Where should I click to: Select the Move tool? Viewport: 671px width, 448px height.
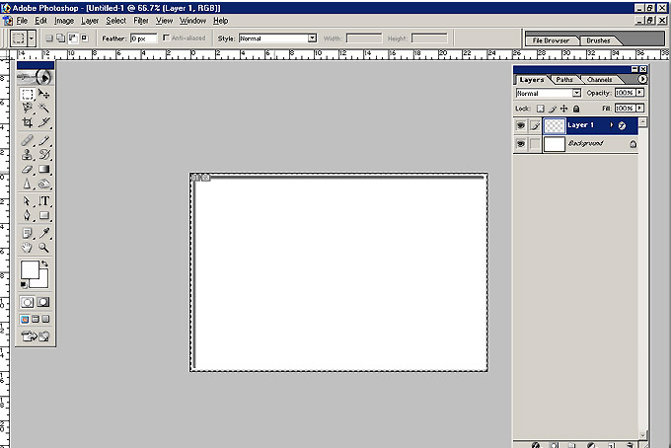[44, 94]
